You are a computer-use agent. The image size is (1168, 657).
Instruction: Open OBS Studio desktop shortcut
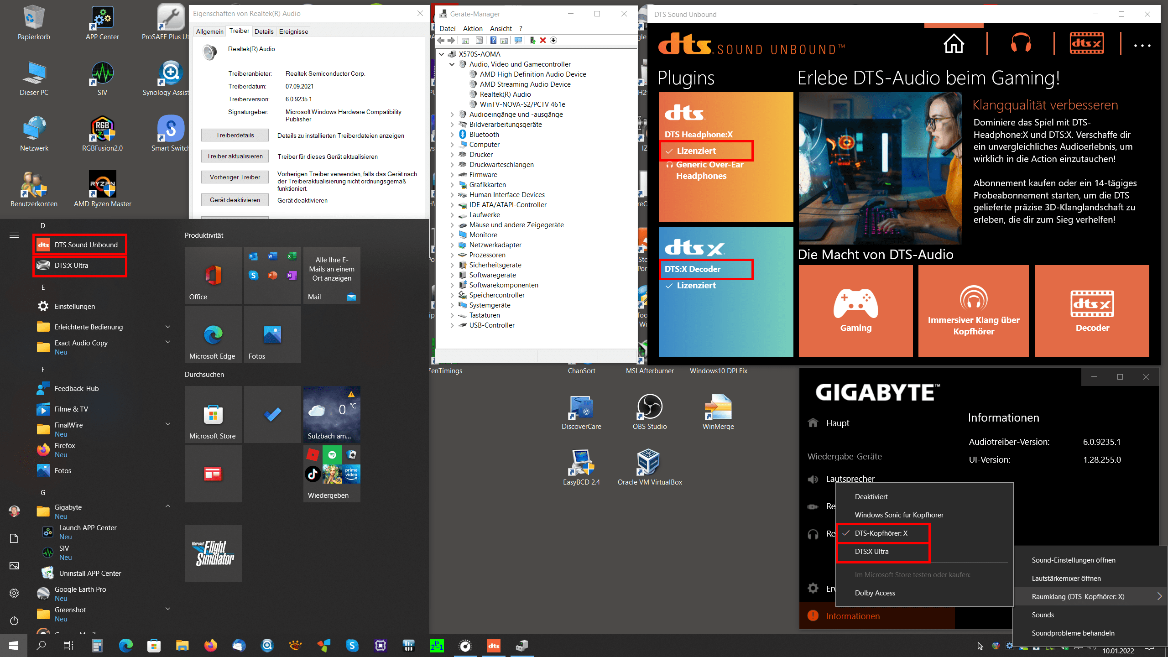point(649,412)
